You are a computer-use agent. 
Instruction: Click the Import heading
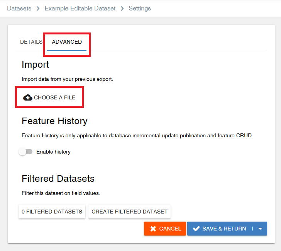coord(35,65)
